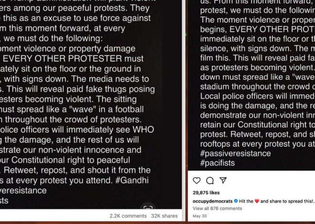Image resolution: width=315 pixels, height=224 pixels.
Task: Open the 29,875 likes list
Action: tap(206, 193)
